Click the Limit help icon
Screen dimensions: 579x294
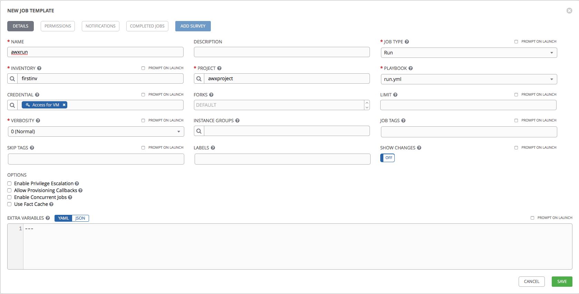click(x=395, y=95)
